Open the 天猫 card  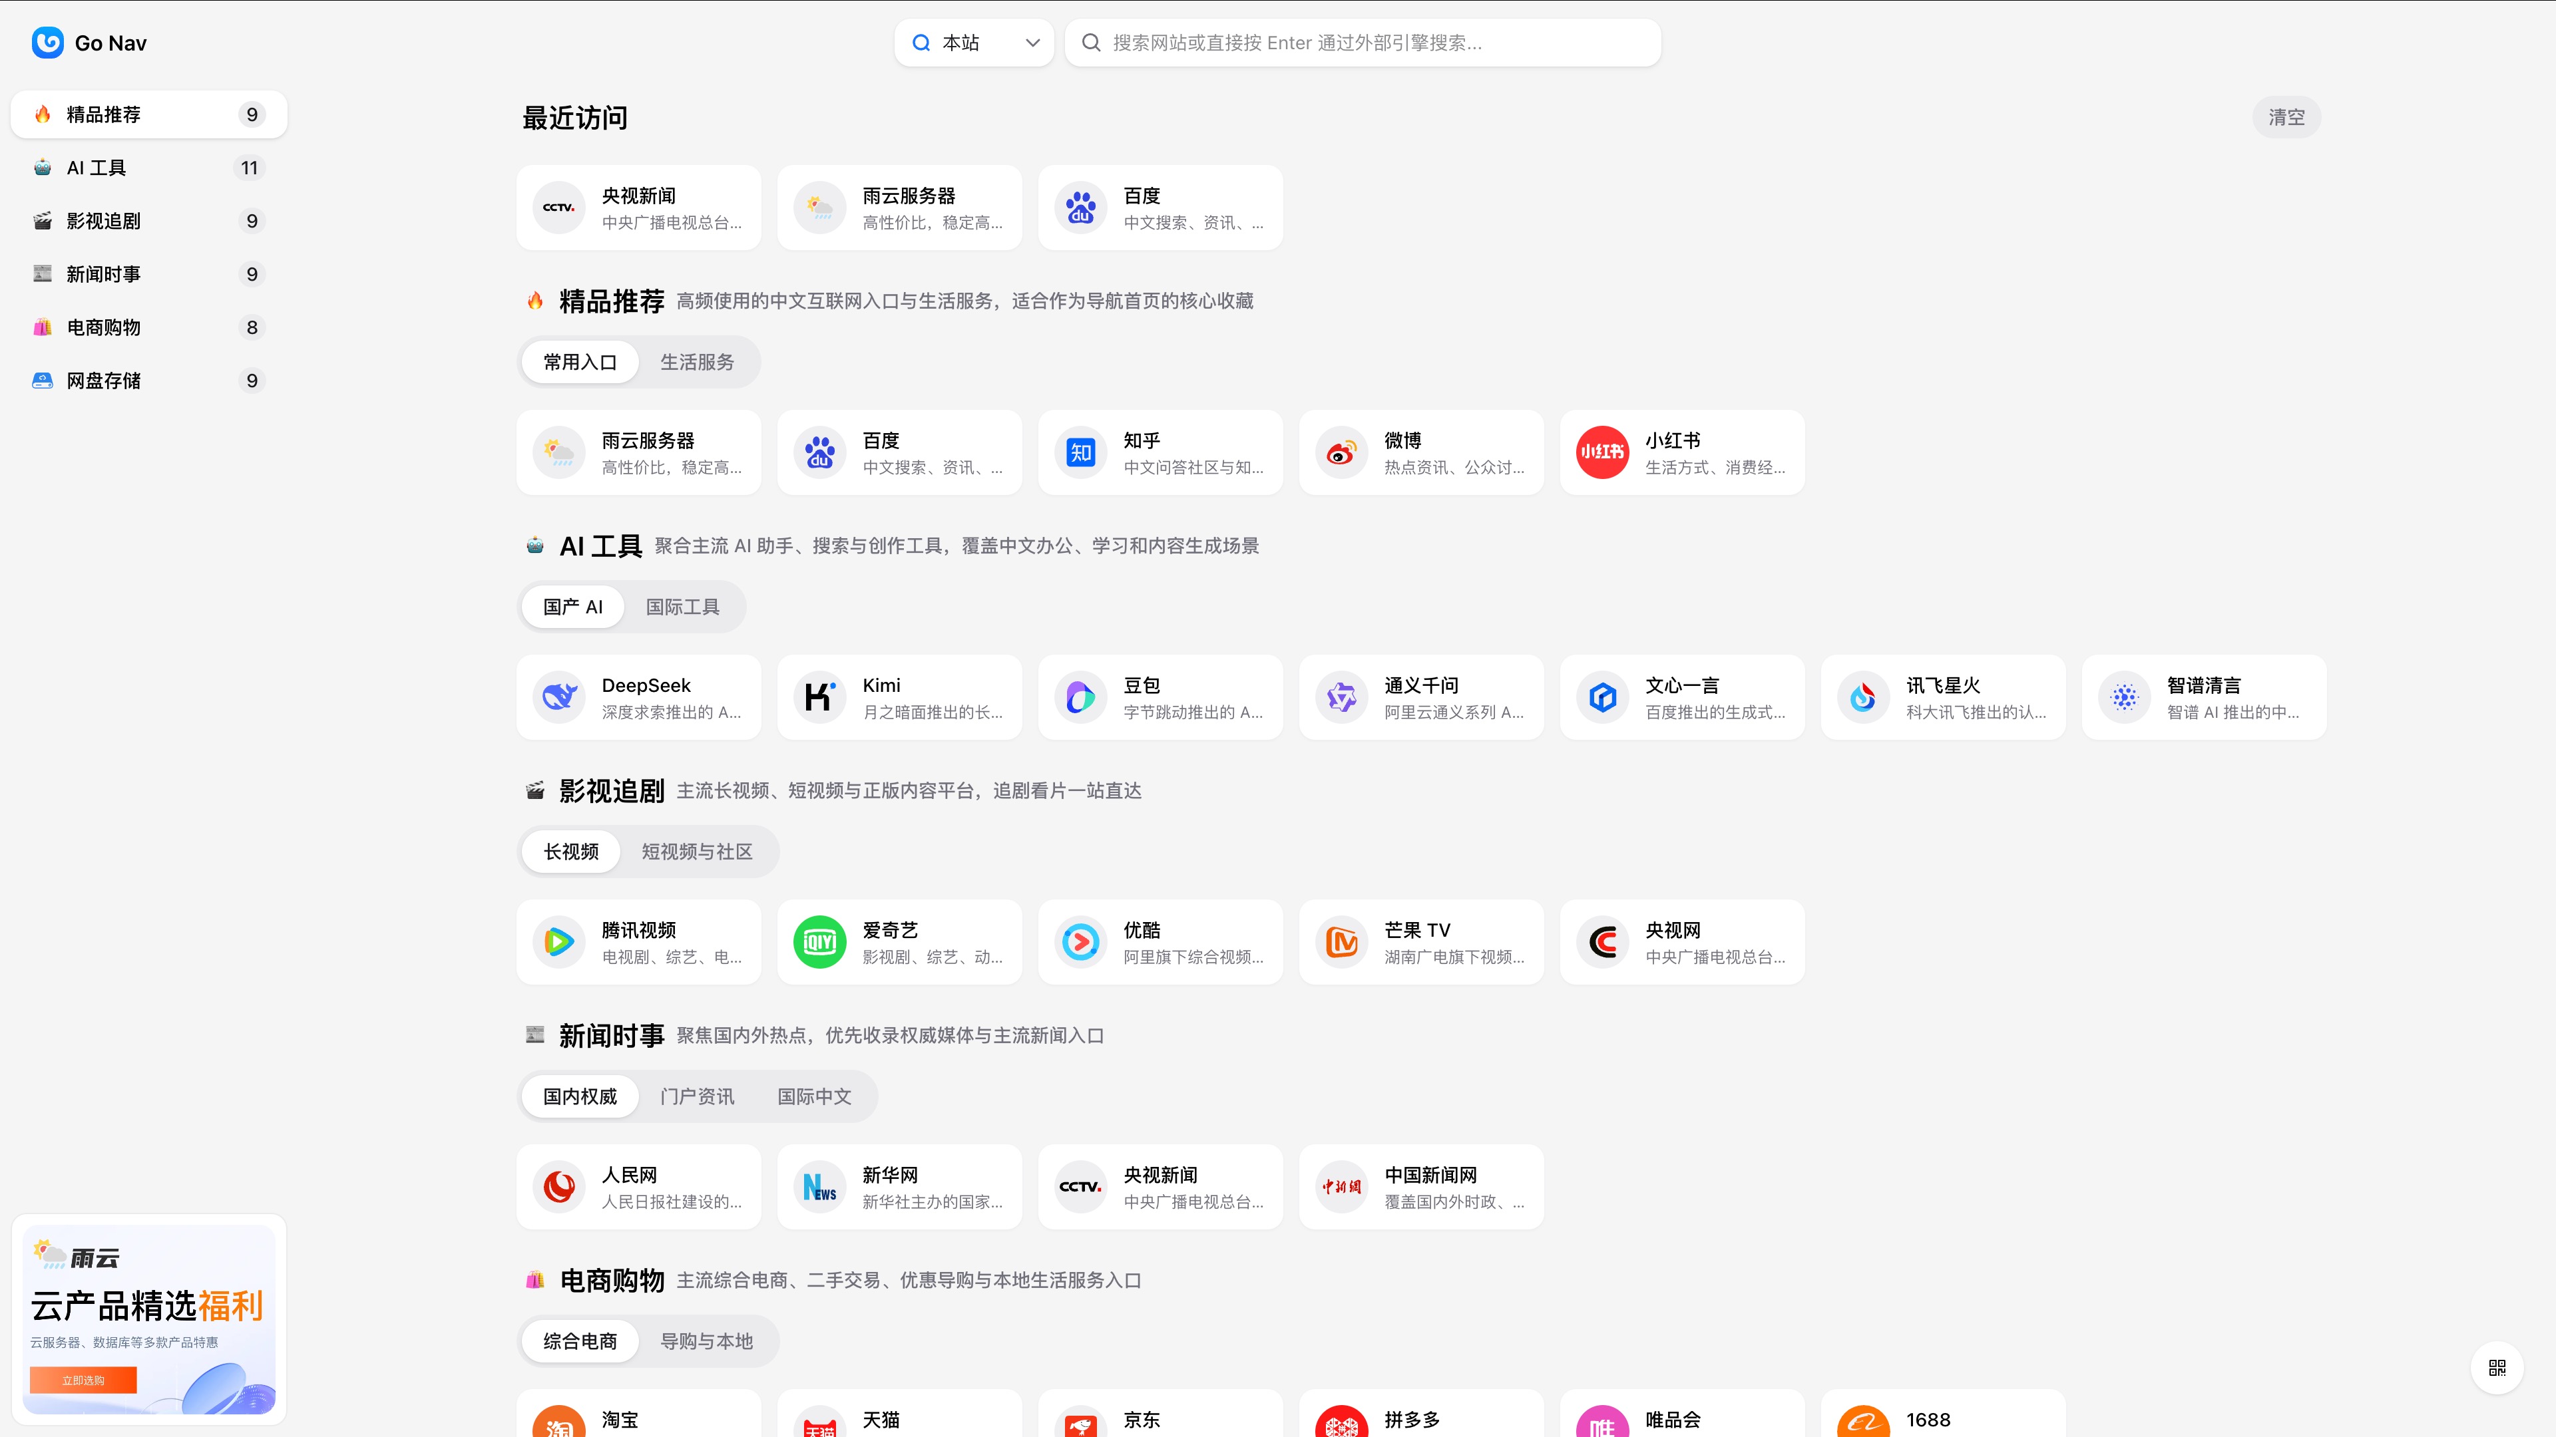[x=900, y=1414]
